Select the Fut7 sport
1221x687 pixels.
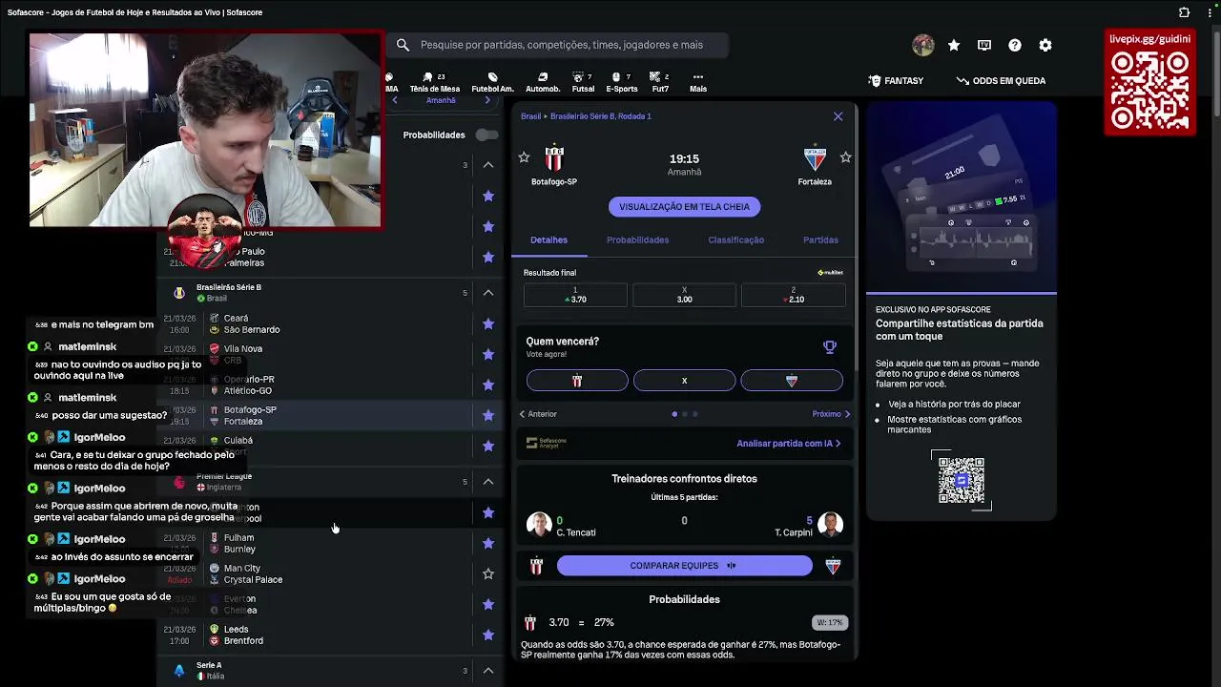660,82
